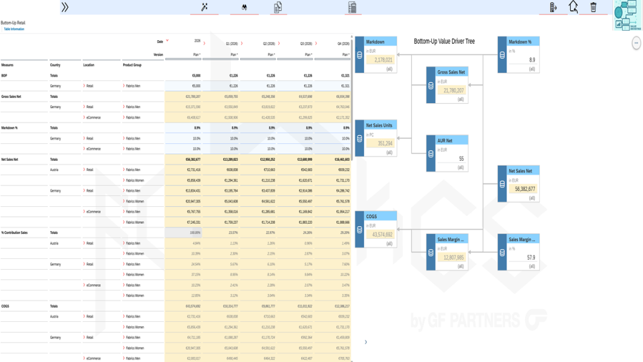Open the Date dimension dropdown arrow
The image size is (643, 362).
tap(168, 41)
